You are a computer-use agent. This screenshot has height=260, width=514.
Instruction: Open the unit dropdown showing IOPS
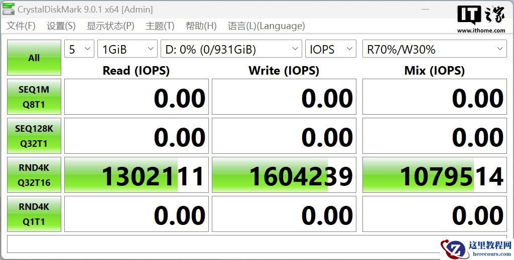coord(331,49)
